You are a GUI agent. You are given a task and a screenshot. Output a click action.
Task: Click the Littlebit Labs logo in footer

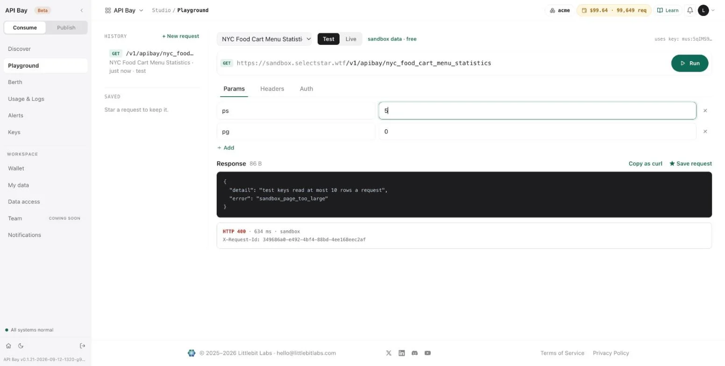192,353
